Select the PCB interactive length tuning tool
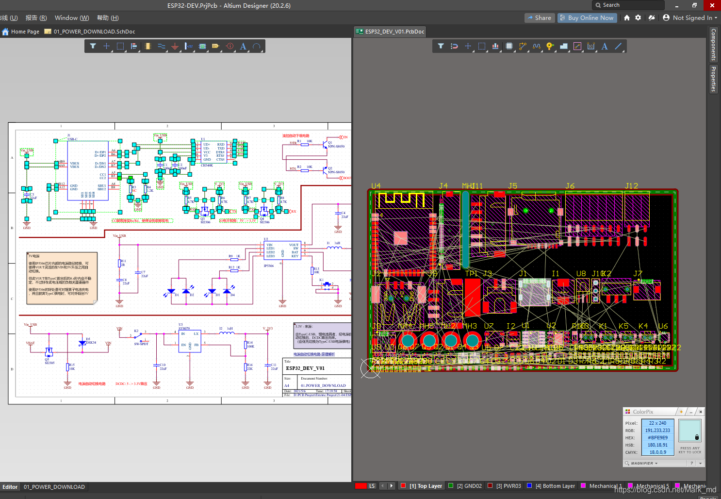The height and width of the screenshot is (499, 721). click(536, 46)
